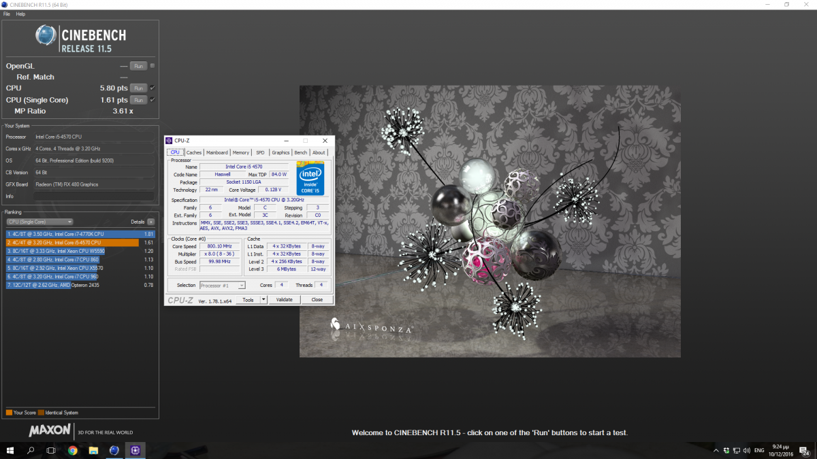
Task: Select ranking row Intel Xeon CPU W5590
Action: coord(80,251)
